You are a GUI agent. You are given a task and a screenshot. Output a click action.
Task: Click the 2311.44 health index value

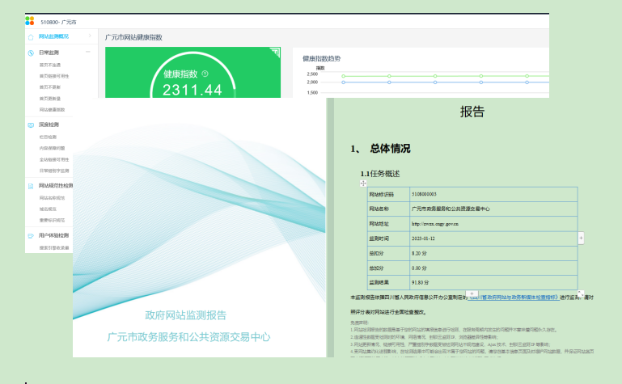click(x=193, y=90)
